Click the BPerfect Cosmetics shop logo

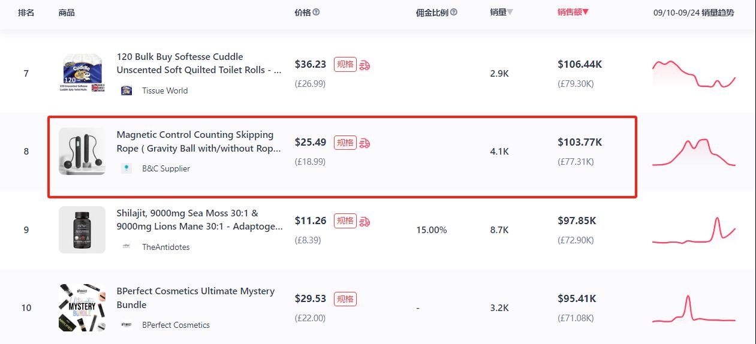pyautogui.click(x=126, y=325)
